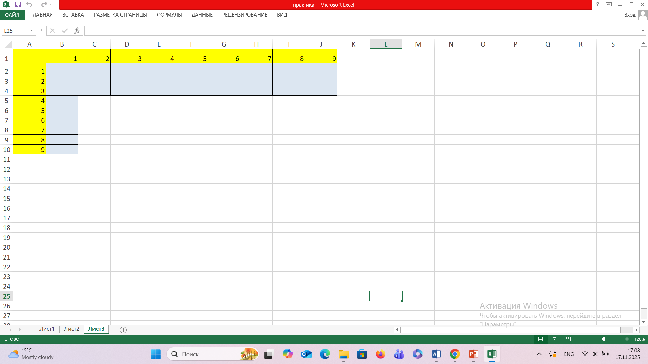Switch to Лист2 sheet tab
Image resolution: width=648 pixels, height=364 pixels.
pyautogui.click(x=72, y=329)
